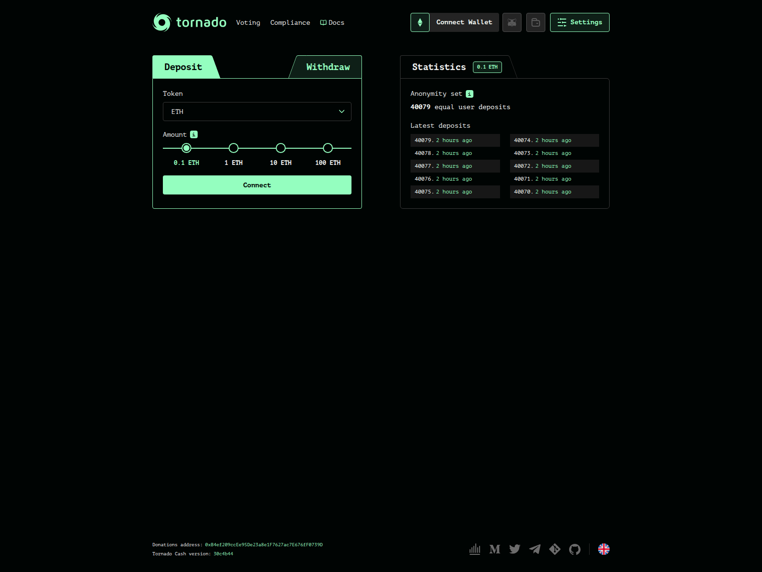Visit Tornado's Twitter profile
This screenshot has height=572, width=762.
515,549
